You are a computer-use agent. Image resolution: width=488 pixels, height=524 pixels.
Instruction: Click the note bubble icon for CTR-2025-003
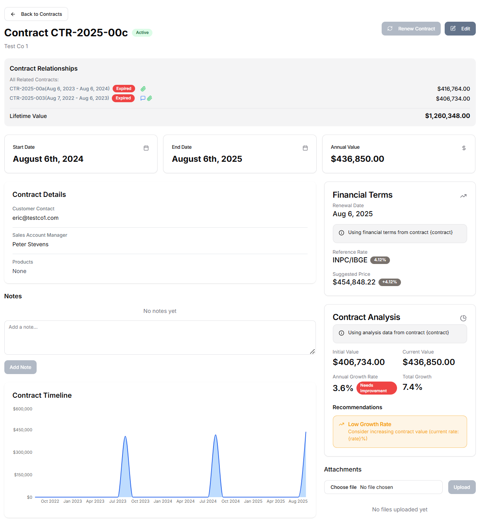click(x=143, y=98)
